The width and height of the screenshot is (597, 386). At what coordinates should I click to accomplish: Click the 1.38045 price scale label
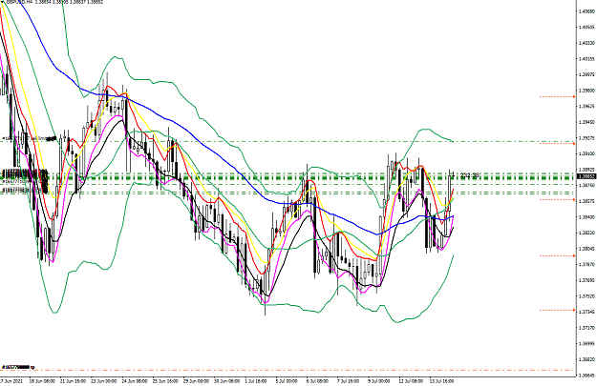click(586, 249)
